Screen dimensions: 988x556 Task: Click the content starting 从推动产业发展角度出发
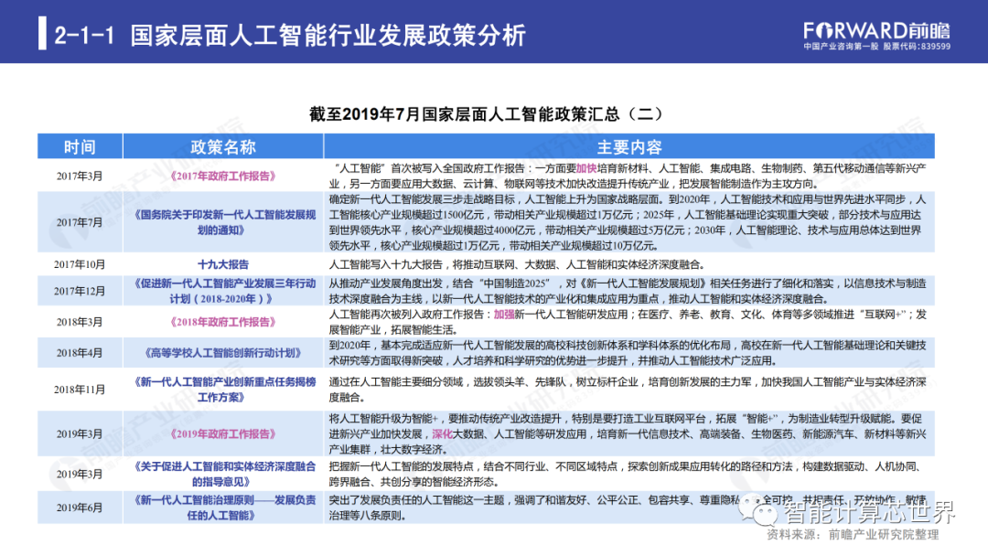click(628, 291)
